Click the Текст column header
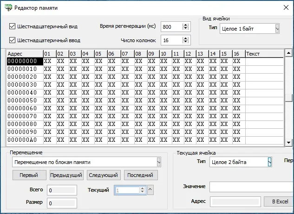 tap(264, 54)
